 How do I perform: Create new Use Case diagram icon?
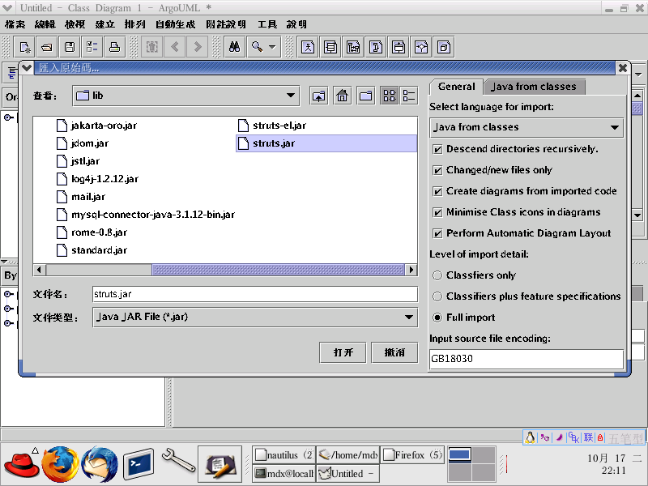(x=308, y=47)
